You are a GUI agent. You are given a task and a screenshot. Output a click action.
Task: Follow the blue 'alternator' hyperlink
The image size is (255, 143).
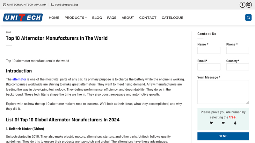point(19,79)
